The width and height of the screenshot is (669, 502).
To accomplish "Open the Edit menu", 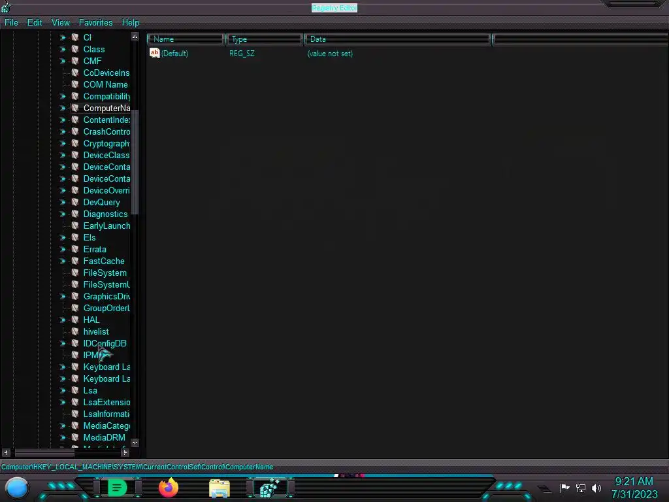I will coord(35,23).
